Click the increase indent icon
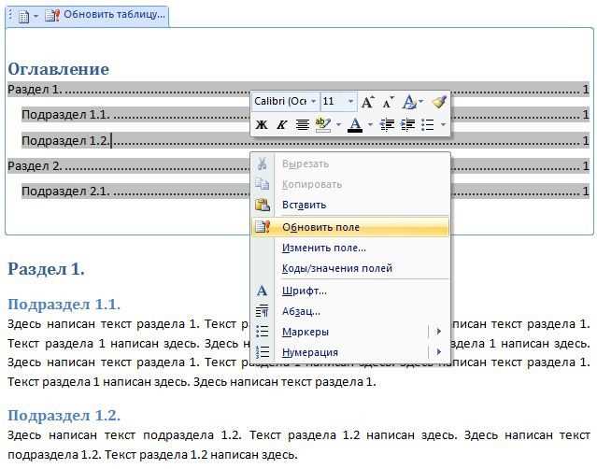The height and width of the screenshot is (469, 597). click(407, 124)
